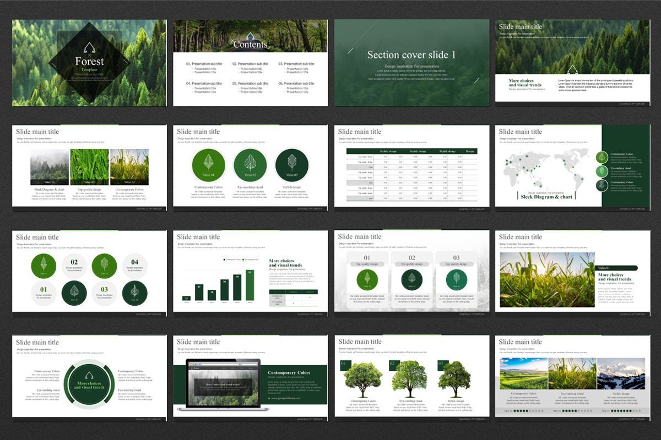Select the leaf icon in the Value 01 circle
Image resolution: width=661 pixels, height=440 pixels.
pos(209,161)
